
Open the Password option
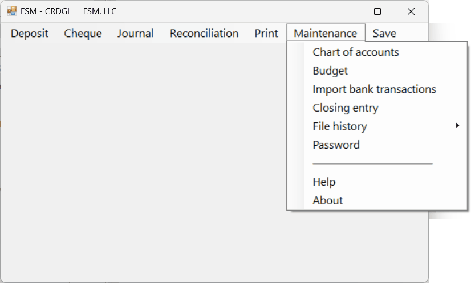[x=377, y=145]
